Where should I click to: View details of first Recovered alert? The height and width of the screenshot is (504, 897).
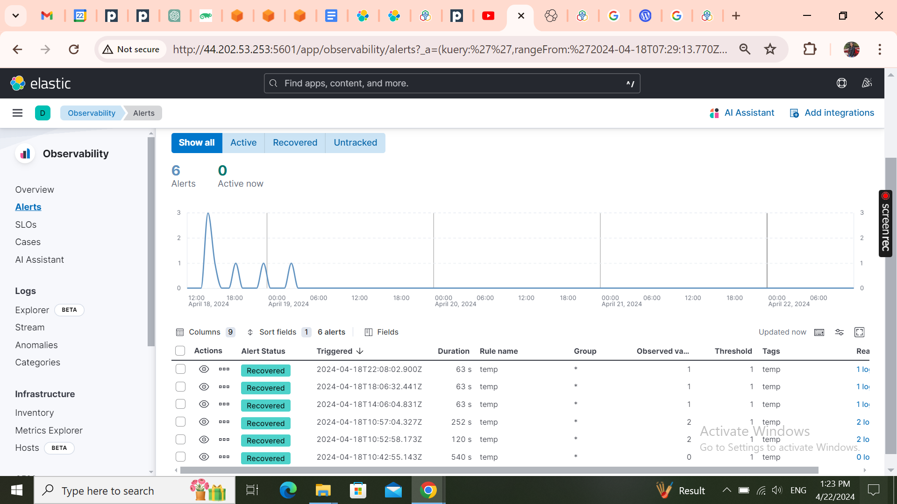click(x=204, y=369)
